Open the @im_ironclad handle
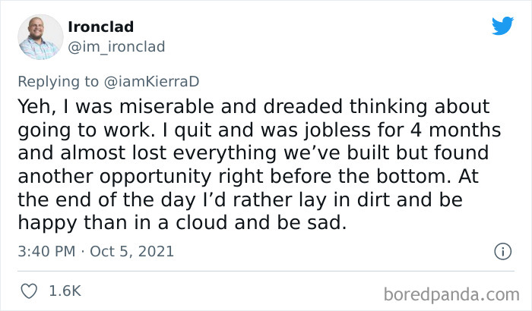Screen dimensions: 532x311 [116, 46]
